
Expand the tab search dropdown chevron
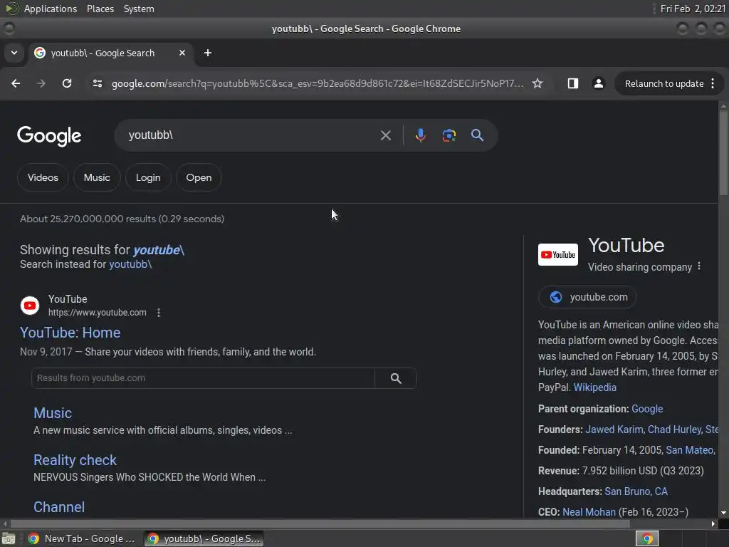[14, 53]
